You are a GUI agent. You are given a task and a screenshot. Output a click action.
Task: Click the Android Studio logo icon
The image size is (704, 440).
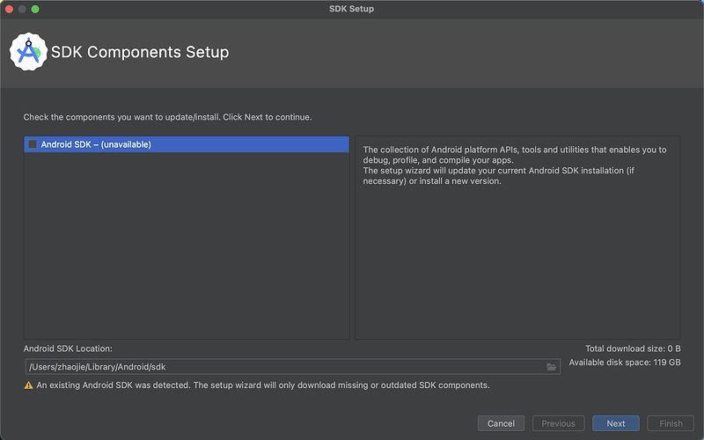[x=28, y=52]
